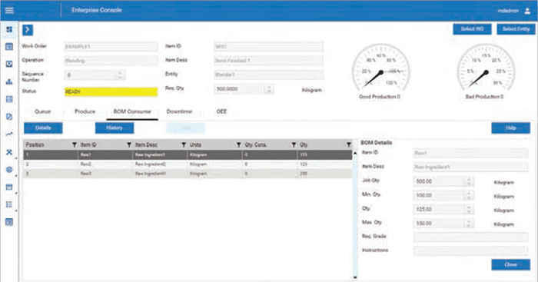
Task: Expand the blue chevron arrow panel button
Action: (28, 30)
